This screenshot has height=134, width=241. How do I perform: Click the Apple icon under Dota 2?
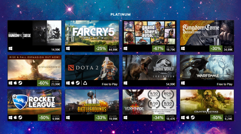(x=73, y=83)
